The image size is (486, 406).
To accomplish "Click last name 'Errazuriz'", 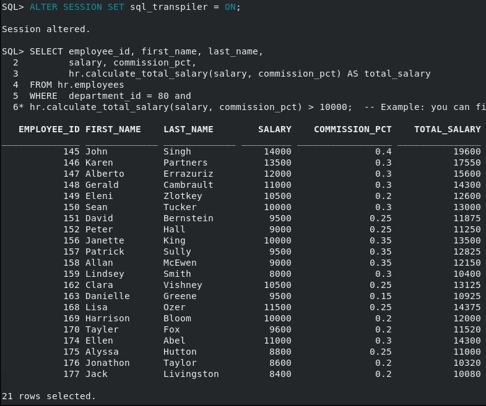I will pos(188,174).
